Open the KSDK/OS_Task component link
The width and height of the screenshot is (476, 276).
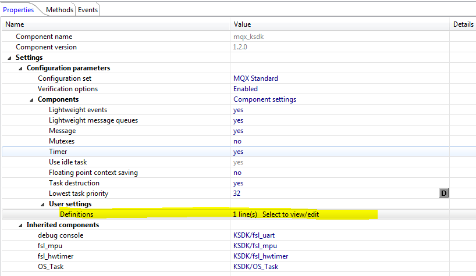255,267
